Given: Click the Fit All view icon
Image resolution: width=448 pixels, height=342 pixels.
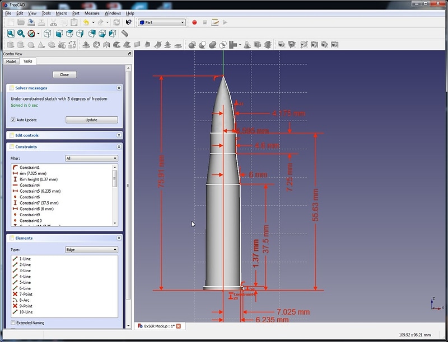Looking at the screenshot, I should pyautogui.click(x=11, y=34).
